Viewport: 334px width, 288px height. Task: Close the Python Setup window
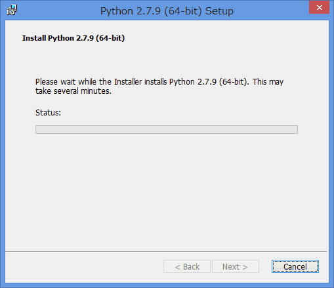point(319,7)
